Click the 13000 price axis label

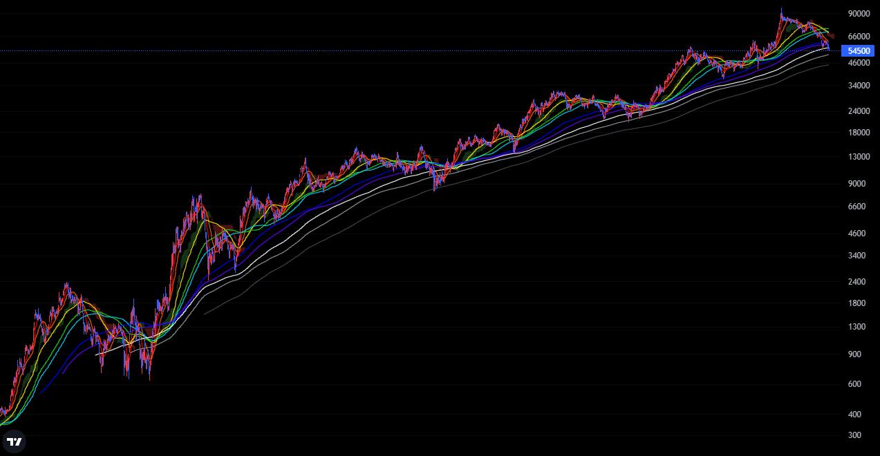point(858,157)
